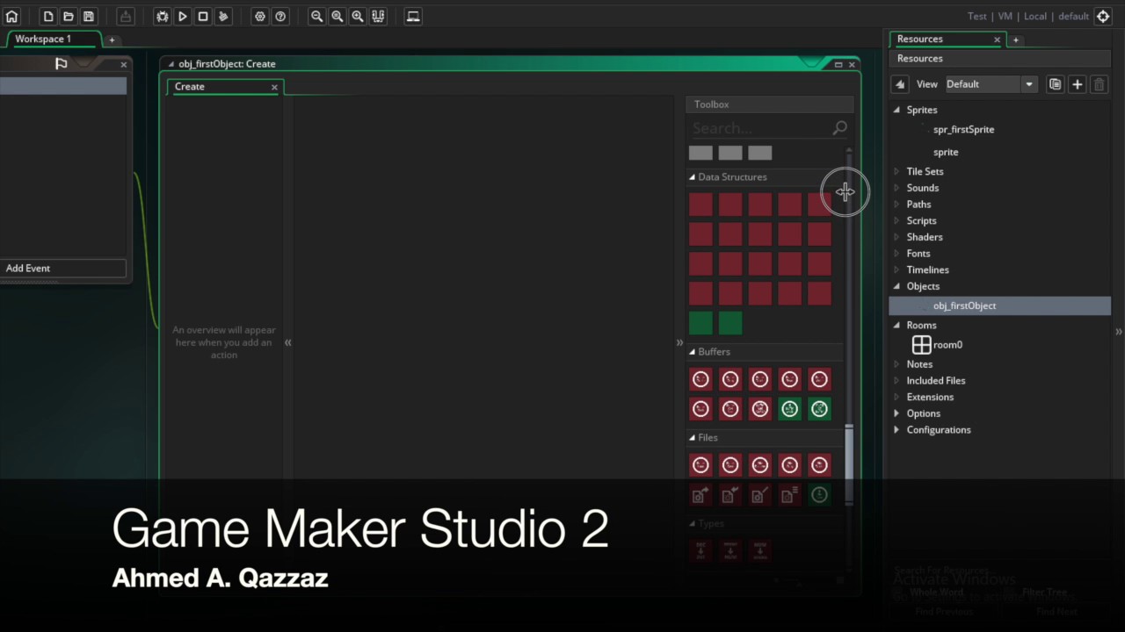Image resolution: width=1125 pixels, height=632 pixels.
Task: Select the sprite resource item
Action: point(946,153)
